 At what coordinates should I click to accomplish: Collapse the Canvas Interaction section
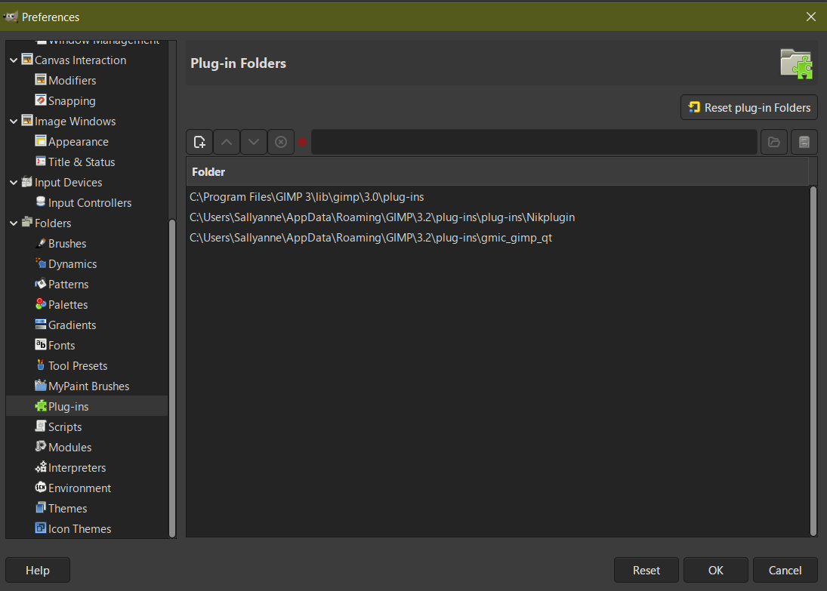[x=14, y=60]
